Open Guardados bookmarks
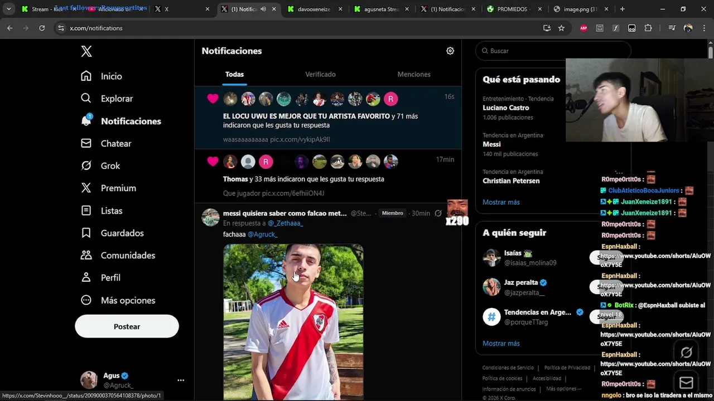714x401 pixels. [x=112, y=233]
